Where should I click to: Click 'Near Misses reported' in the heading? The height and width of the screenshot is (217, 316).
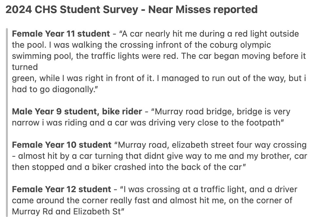[x=203, y=9]
